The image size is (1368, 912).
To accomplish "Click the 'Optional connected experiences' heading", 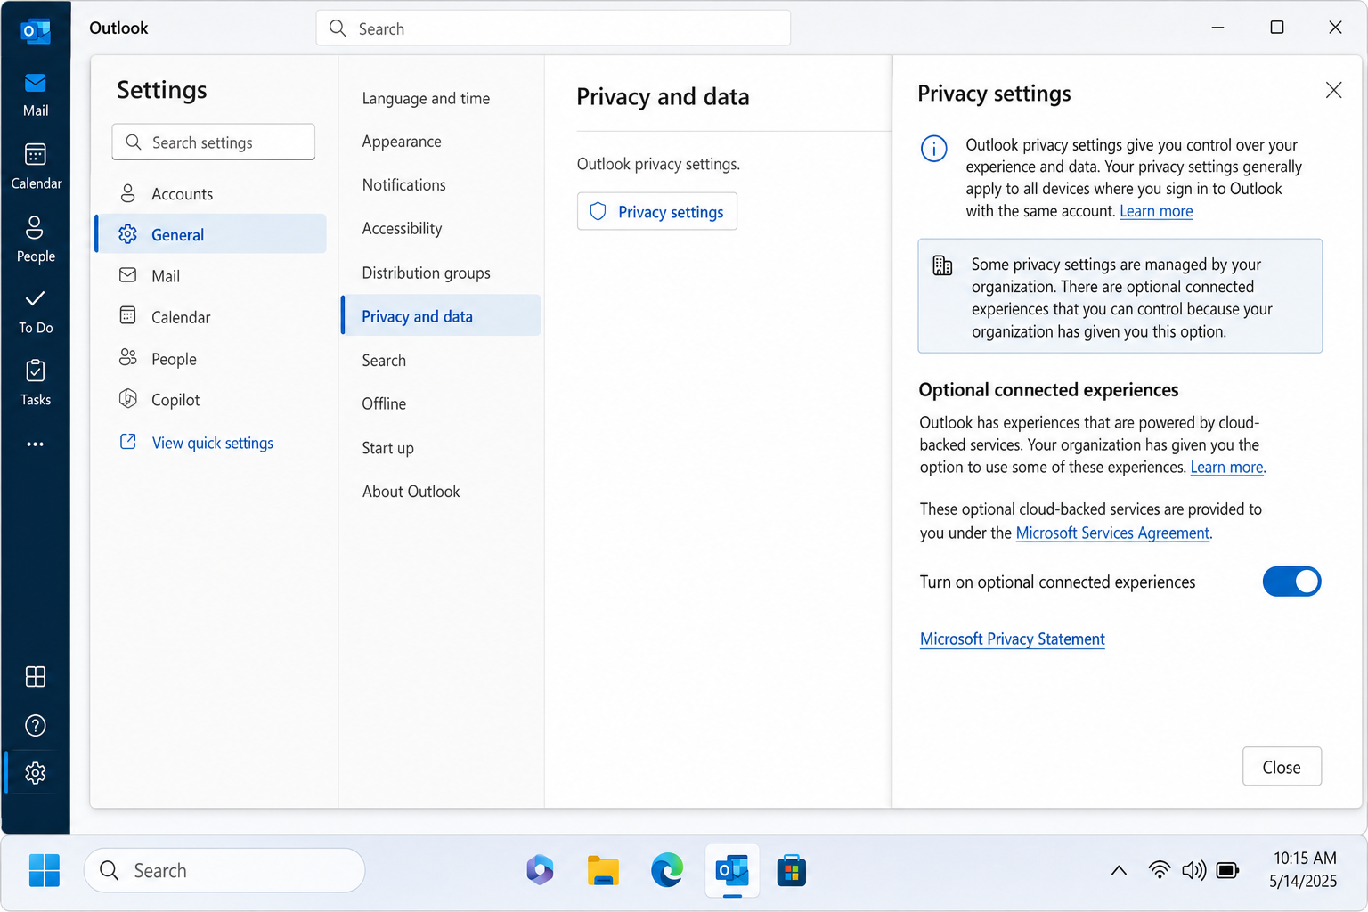I will click(1048, 389).
